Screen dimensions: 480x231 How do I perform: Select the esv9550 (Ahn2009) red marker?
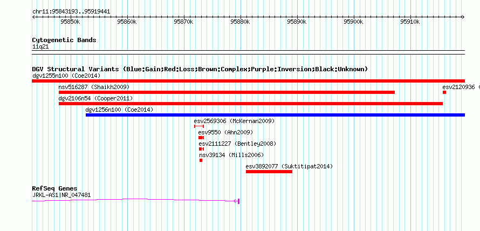click(201, 138)
